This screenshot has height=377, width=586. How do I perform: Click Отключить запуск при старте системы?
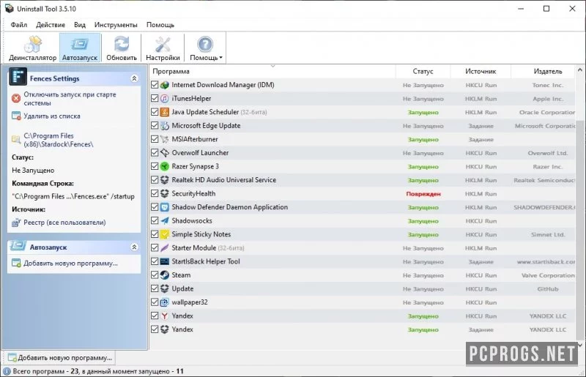click(x=70, y=99)
